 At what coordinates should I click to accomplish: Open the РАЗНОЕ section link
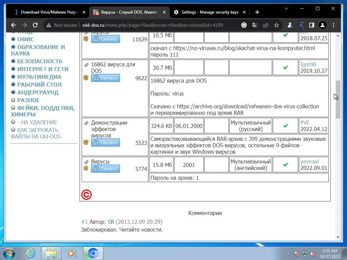28,100
